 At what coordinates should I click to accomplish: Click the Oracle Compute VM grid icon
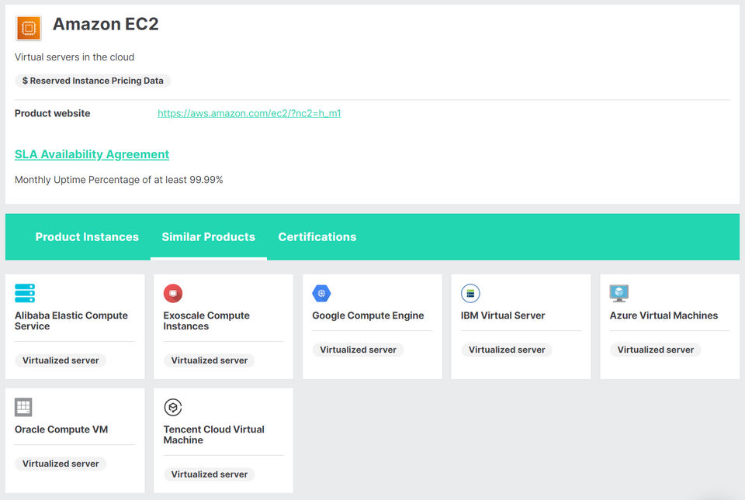click(x=23, y=407)
